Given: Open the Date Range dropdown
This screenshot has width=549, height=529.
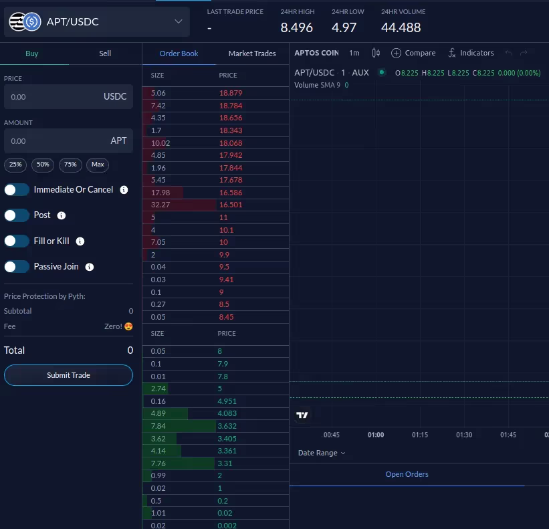Looking at the screenshot, I should [322, 453].
